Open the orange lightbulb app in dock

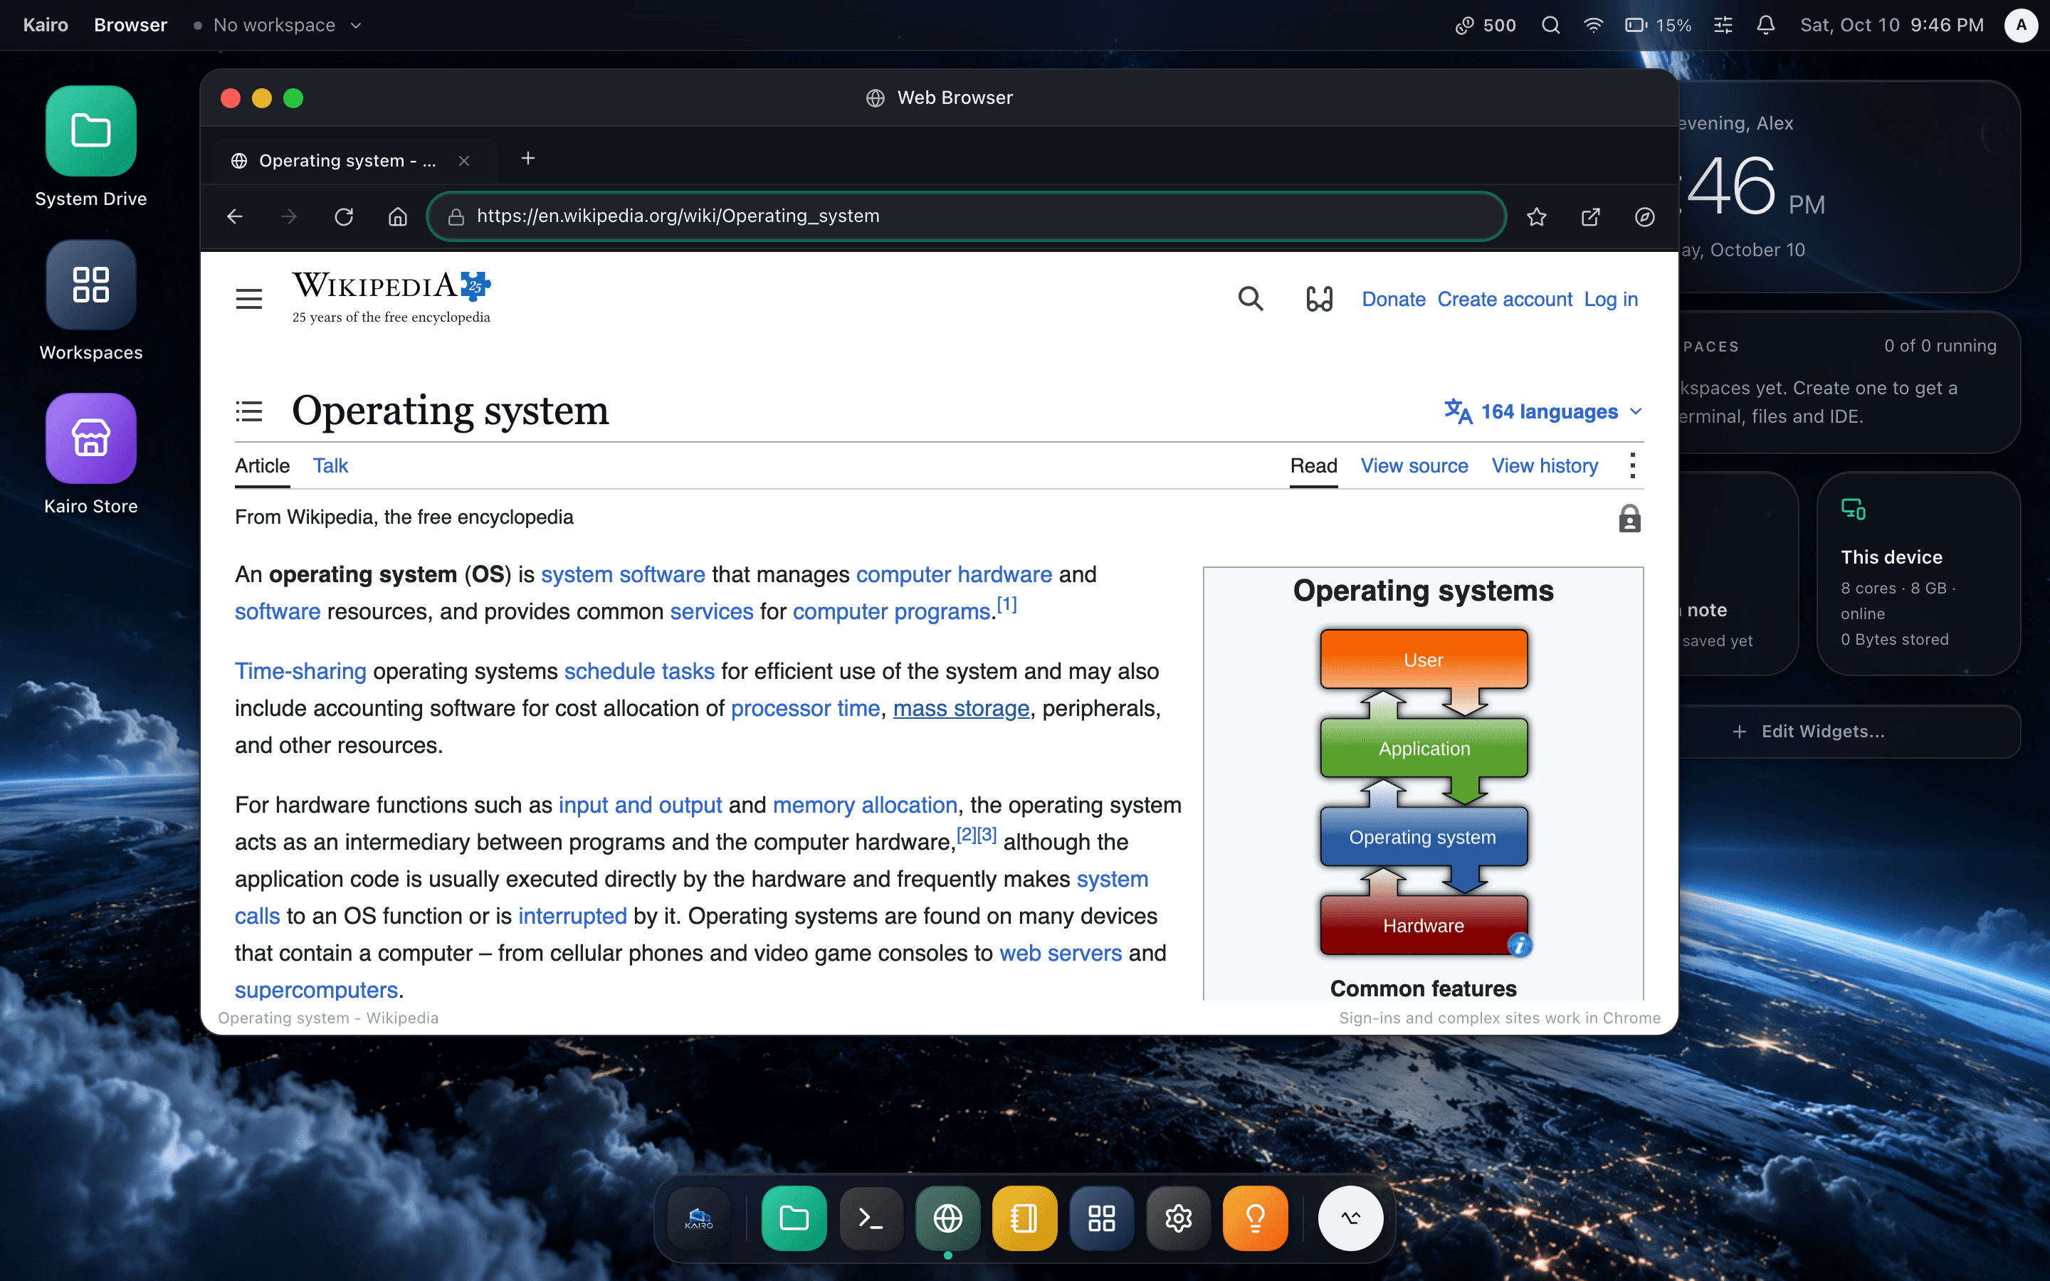(1256, 1218)
